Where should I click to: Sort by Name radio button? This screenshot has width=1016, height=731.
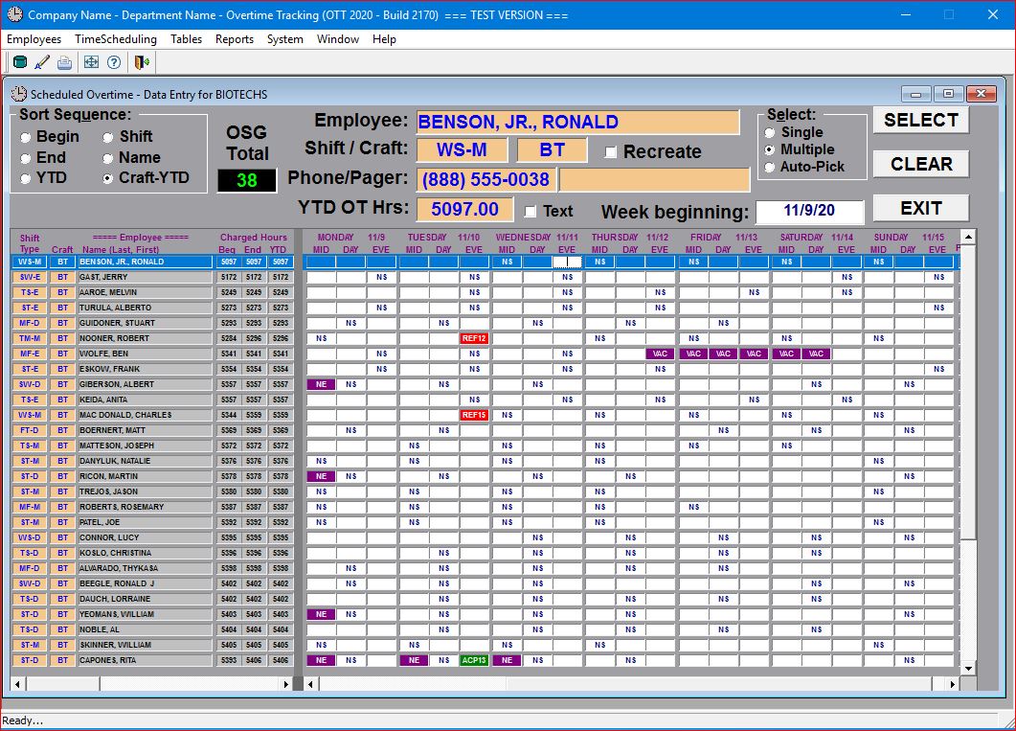(x=108, y=158)
